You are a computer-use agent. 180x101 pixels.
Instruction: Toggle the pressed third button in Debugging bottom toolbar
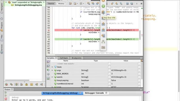pyautogui.click(x=16, y=84)
